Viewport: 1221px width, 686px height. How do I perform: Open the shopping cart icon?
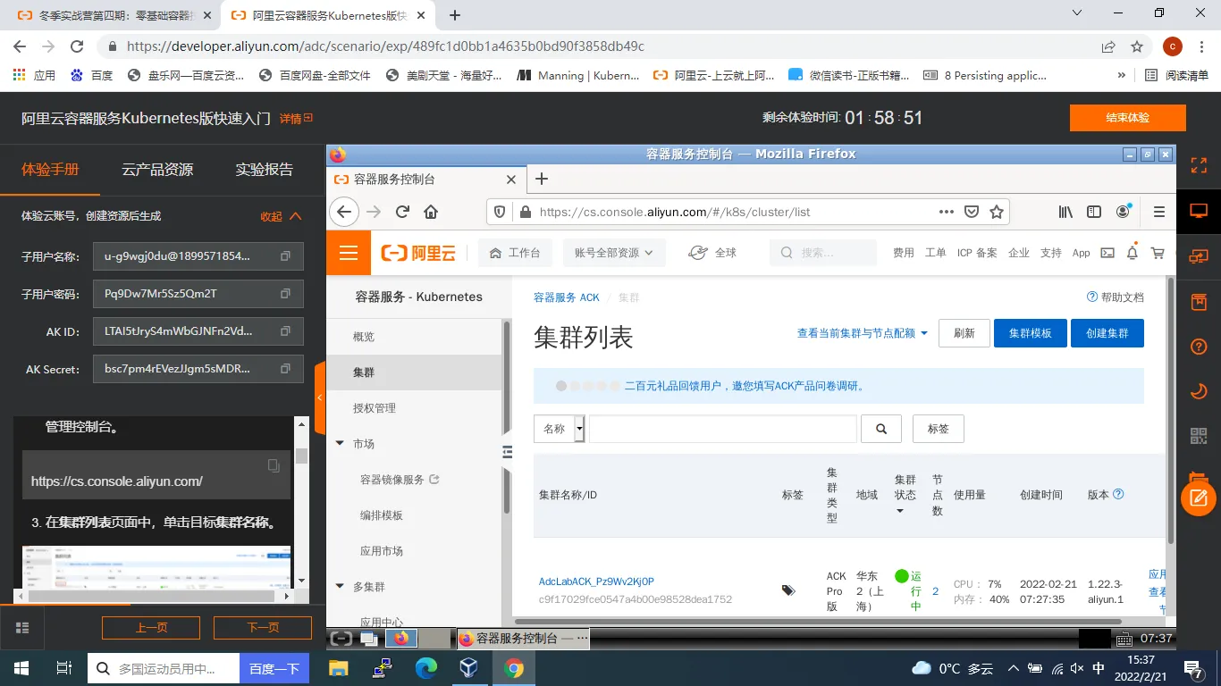1158,253
